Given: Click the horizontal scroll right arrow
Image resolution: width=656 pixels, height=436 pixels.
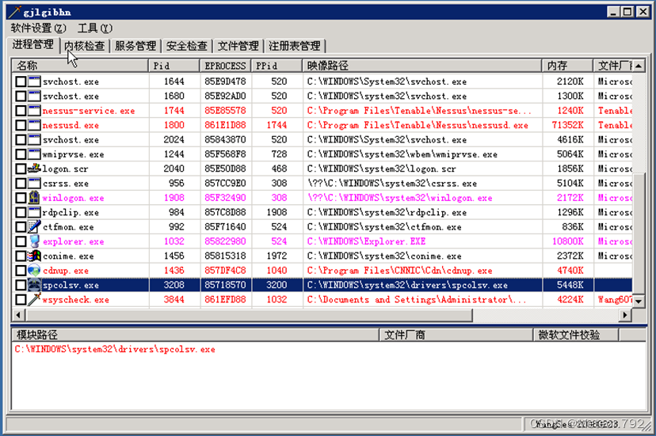Looking at the screenshot, I should (625, 315).
